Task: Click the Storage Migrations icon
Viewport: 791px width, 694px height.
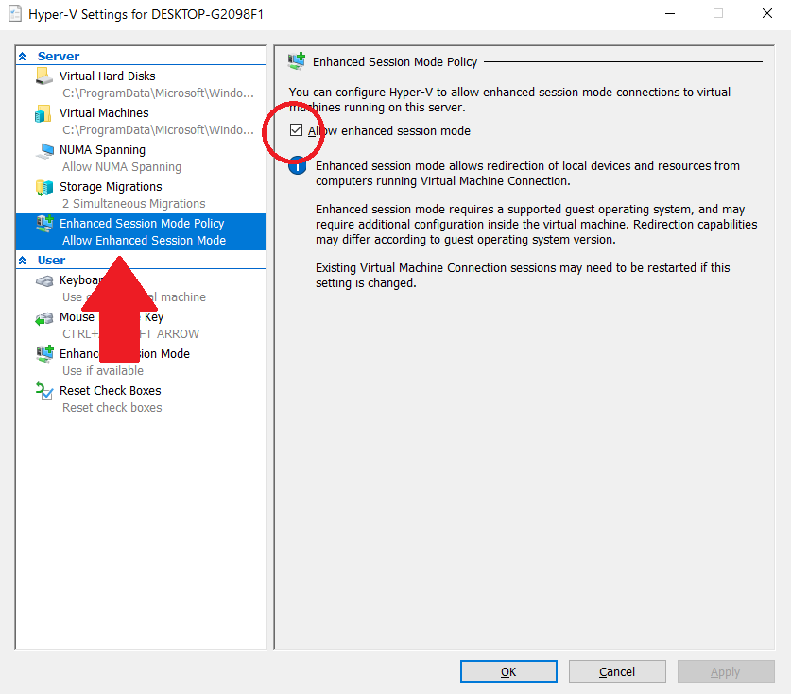Action: (x=44, y=187)
